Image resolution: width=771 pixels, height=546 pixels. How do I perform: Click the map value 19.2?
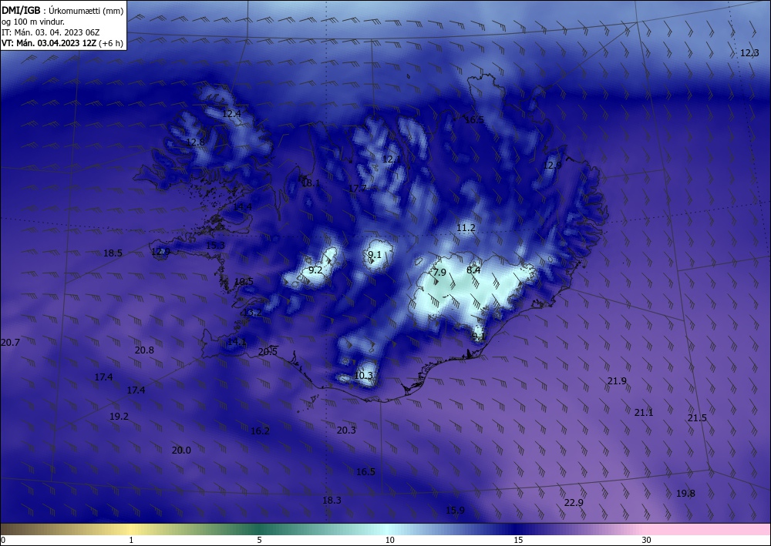(x=119, y=417)
